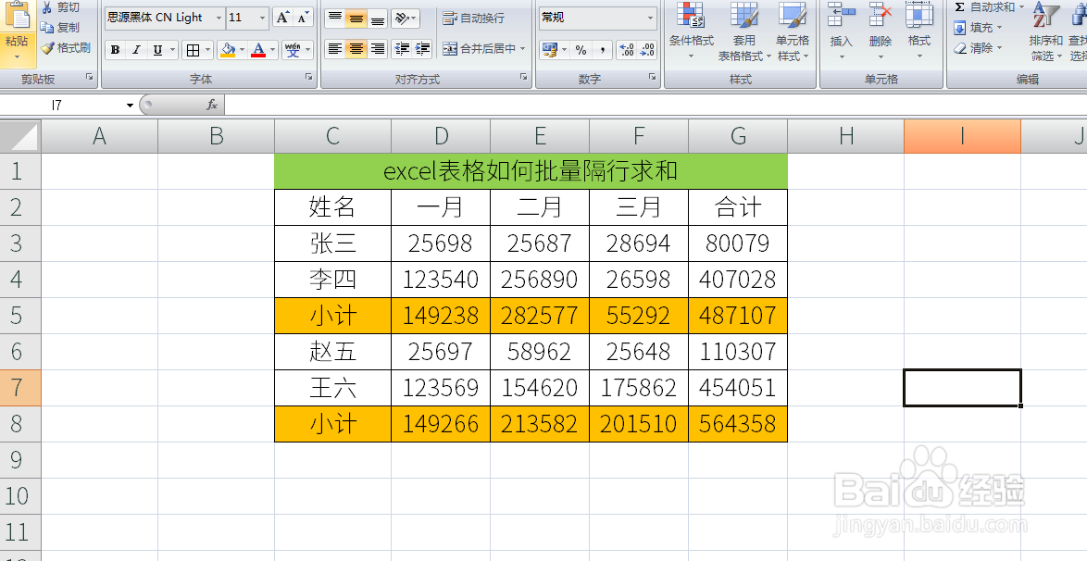1087x561 pixels.
Task: Open text orientation options
Action: (405, 18)
